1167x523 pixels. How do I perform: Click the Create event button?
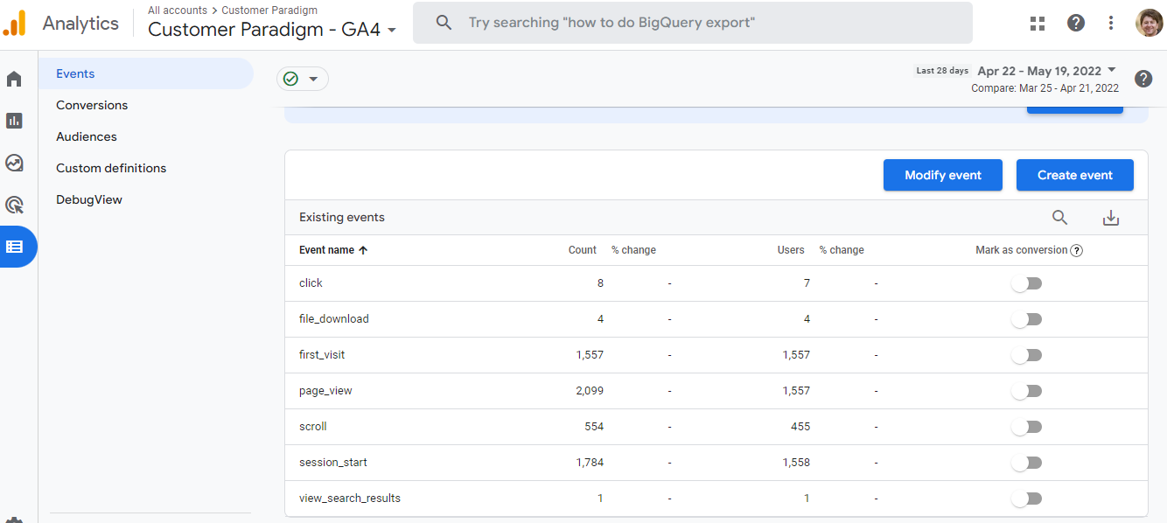(x=1074, y=175)
